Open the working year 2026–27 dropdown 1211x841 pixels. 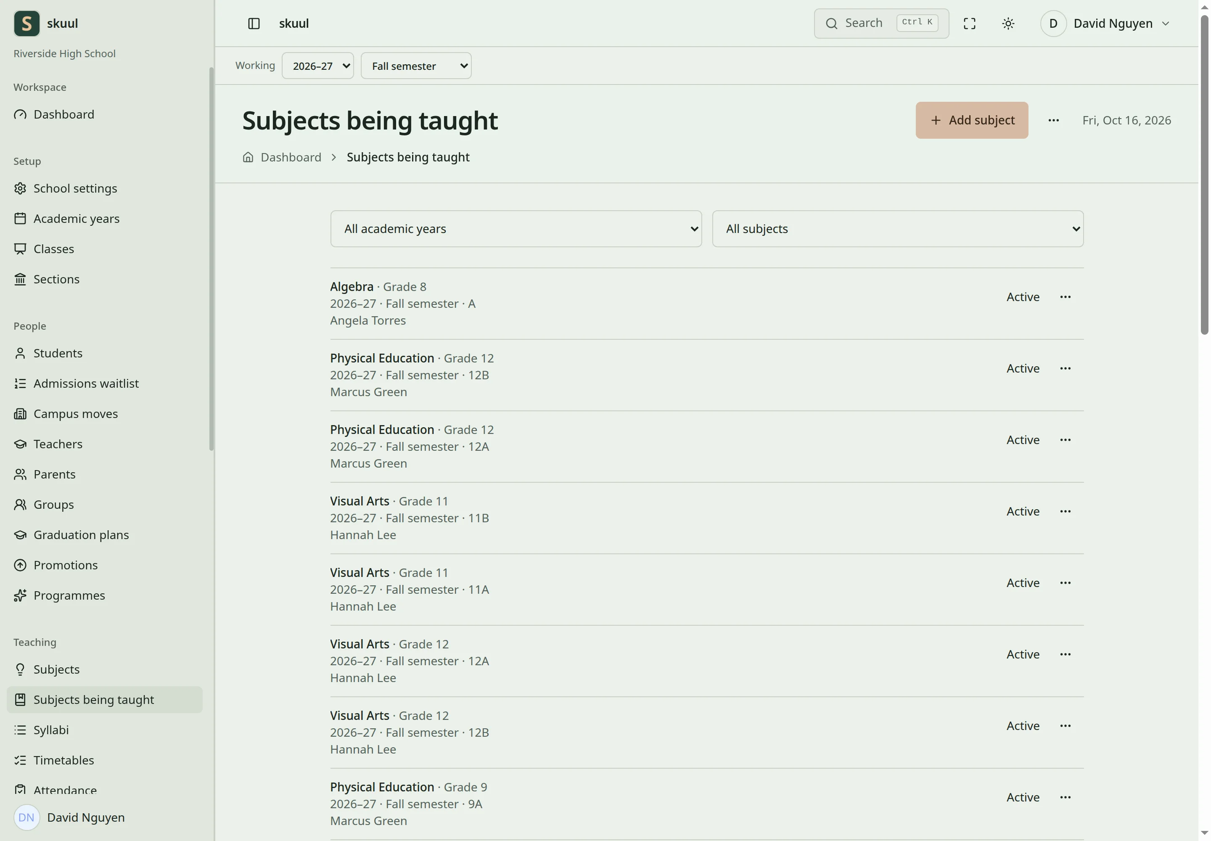coord(317,66)
